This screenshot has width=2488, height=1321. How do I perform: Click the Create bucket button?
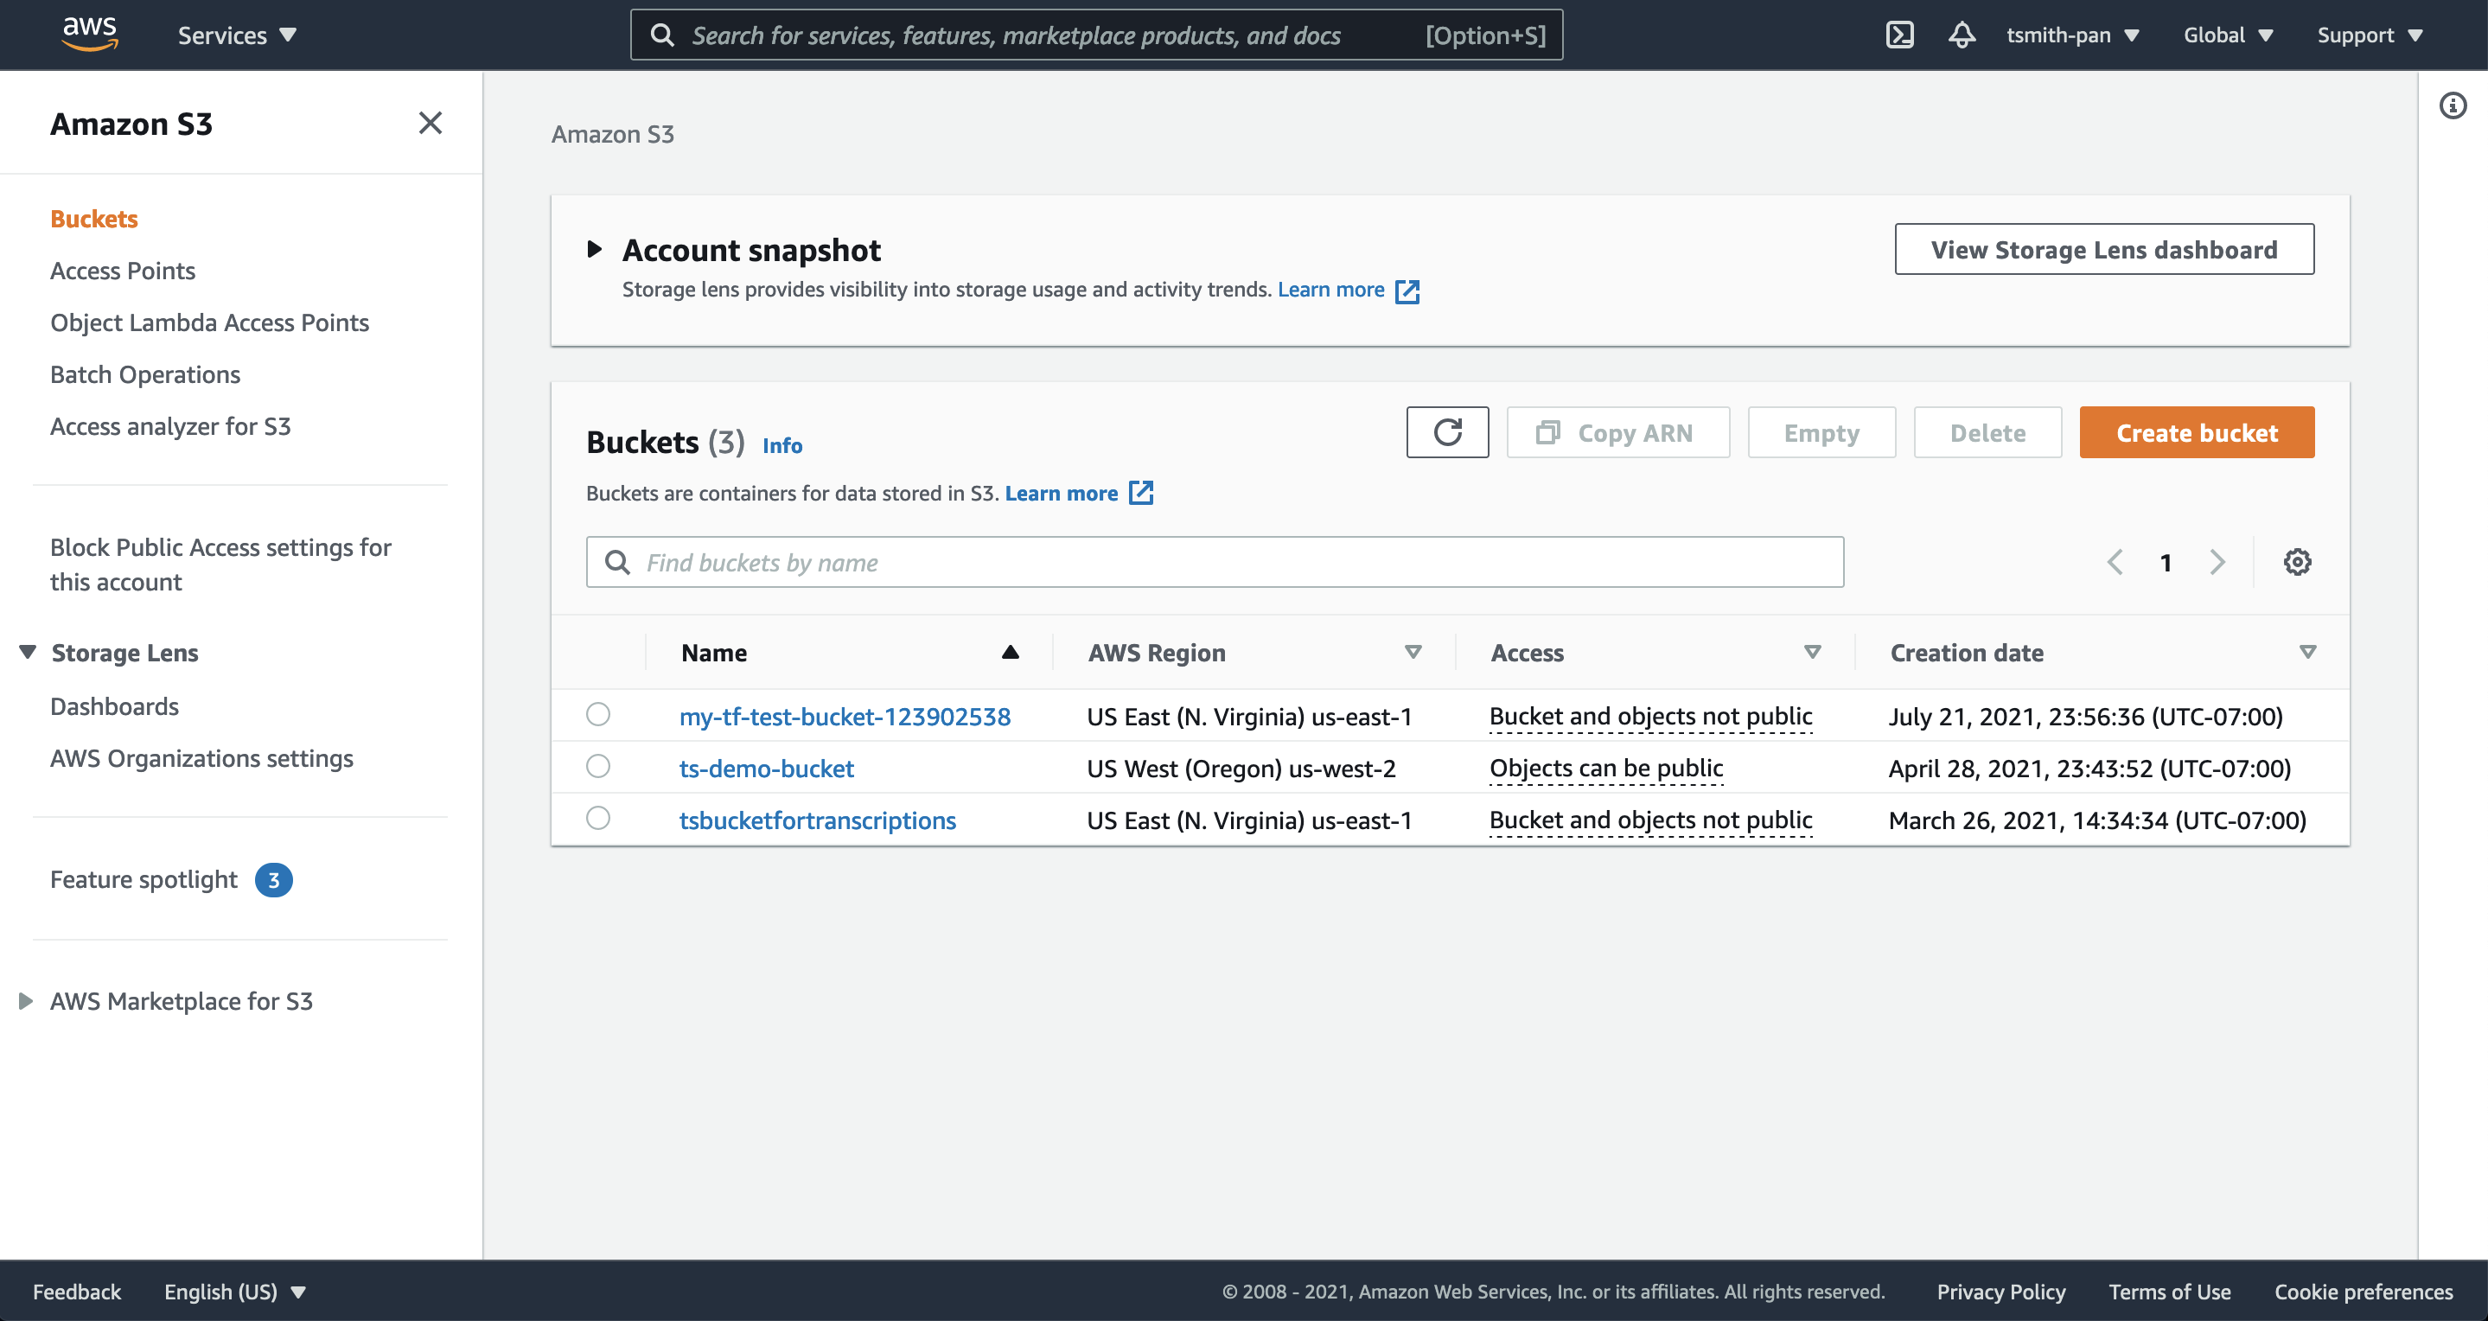click(x=2197, y=432)
